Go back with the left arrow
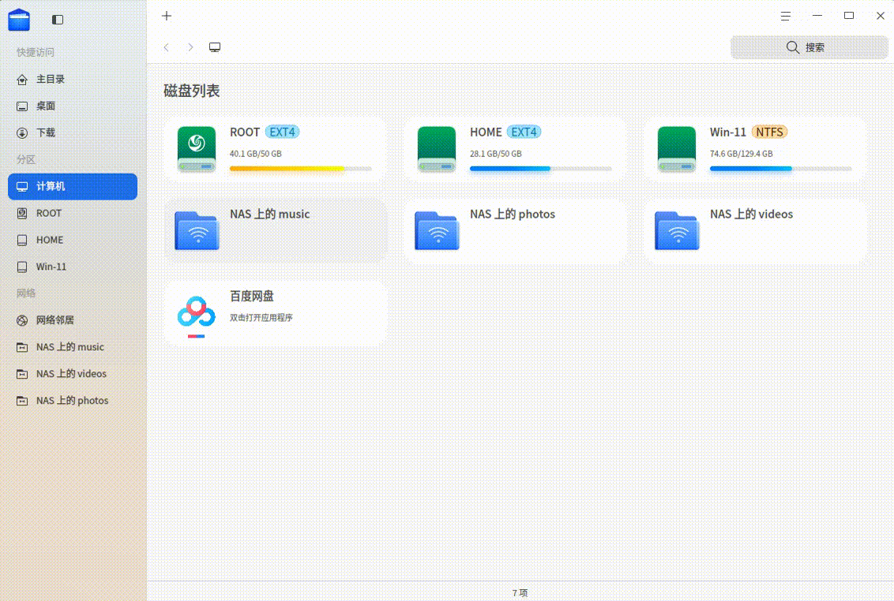Image resolution: width=894 pixels, height=601 pixels. (167, 47)
